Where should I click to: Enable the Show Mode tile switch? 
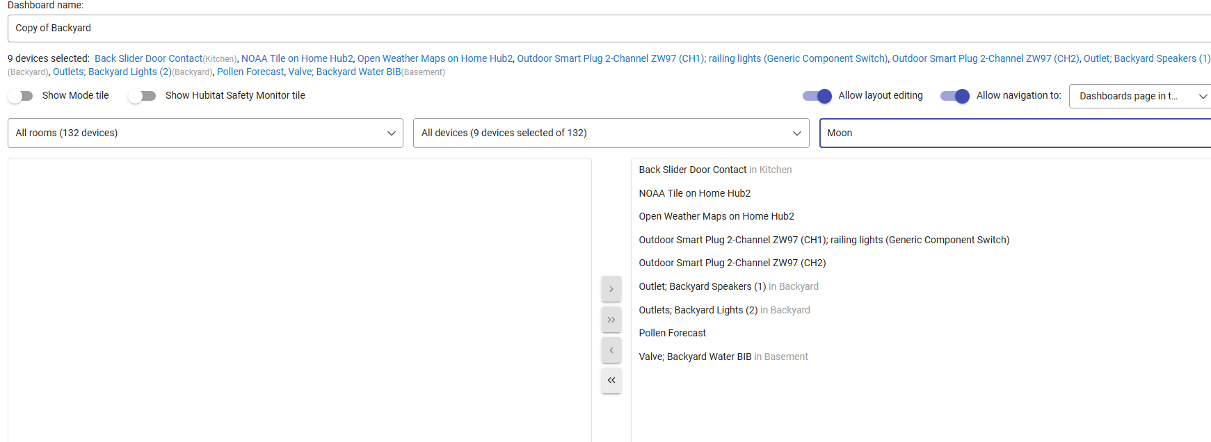21,96
